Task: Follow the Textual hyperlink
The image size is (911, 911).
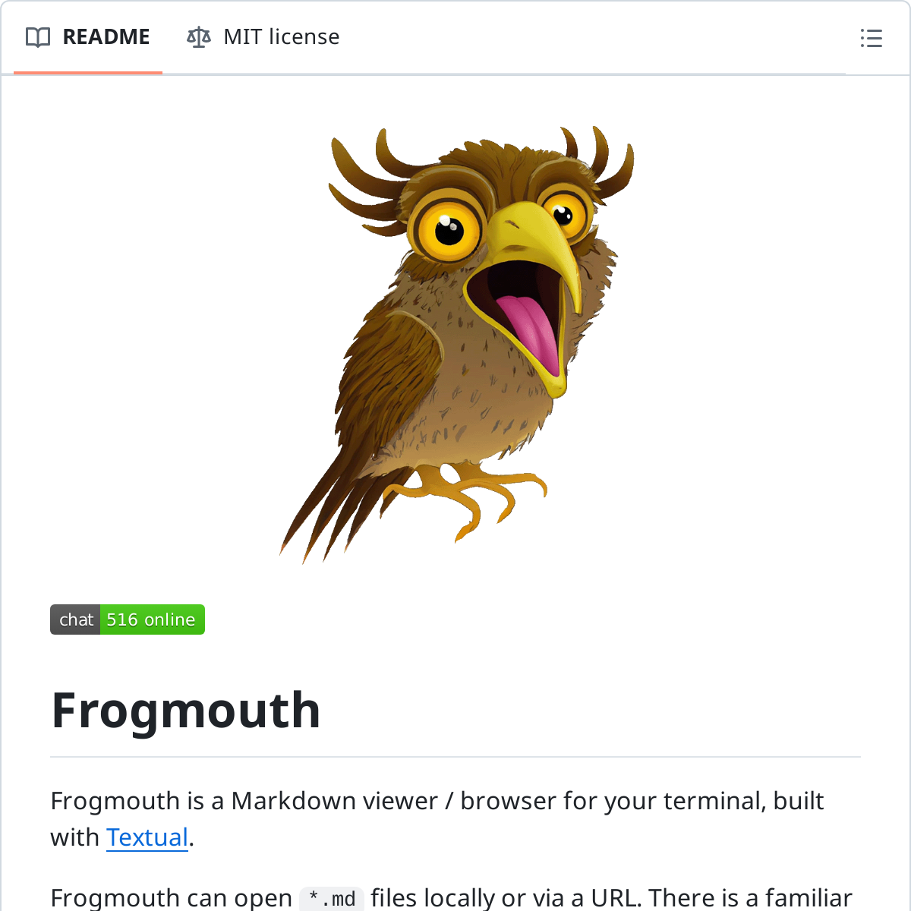Action: (x=147, y=837)
